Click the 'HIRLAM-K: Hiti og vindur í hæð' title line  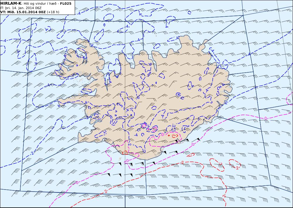tap(36, 3)
